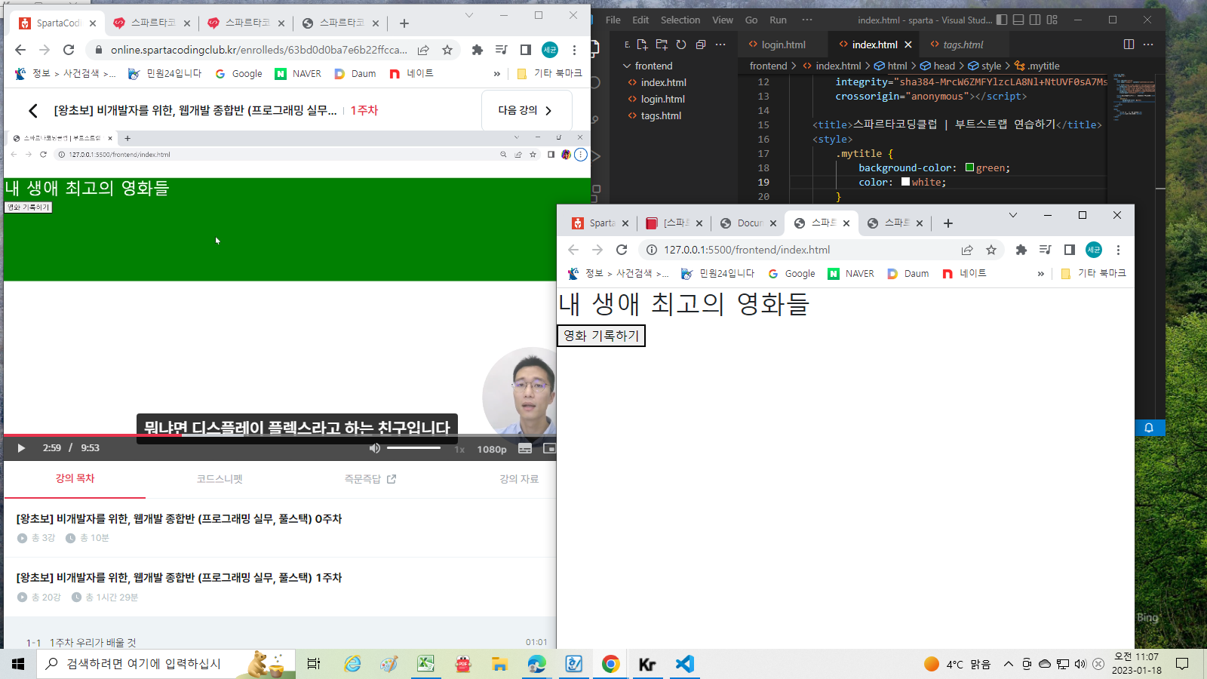Reload the 127.0.0.1 page in right Chrome
This screenshot has width=1207, height=679.
tap(622, 250)
